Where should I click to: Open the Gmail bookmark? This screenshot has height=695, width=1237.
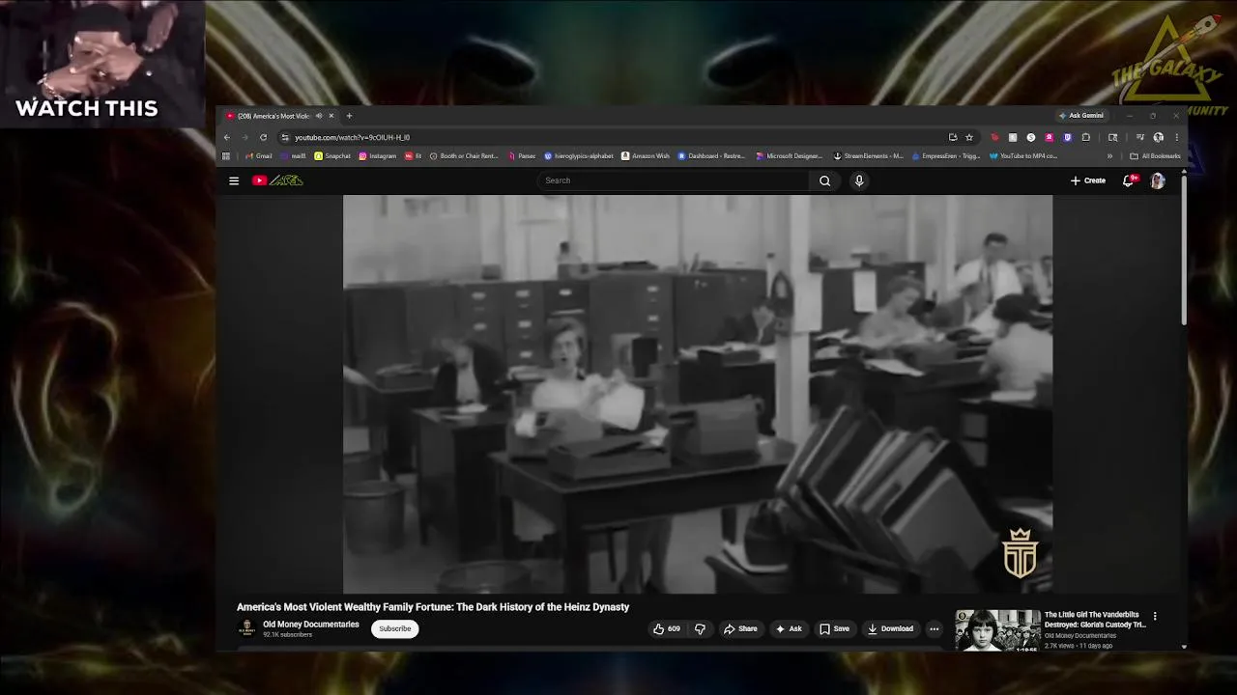258,155
